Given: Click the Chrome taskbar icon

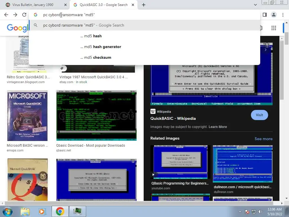Looking at the screenshot, I should coord(60,211).
